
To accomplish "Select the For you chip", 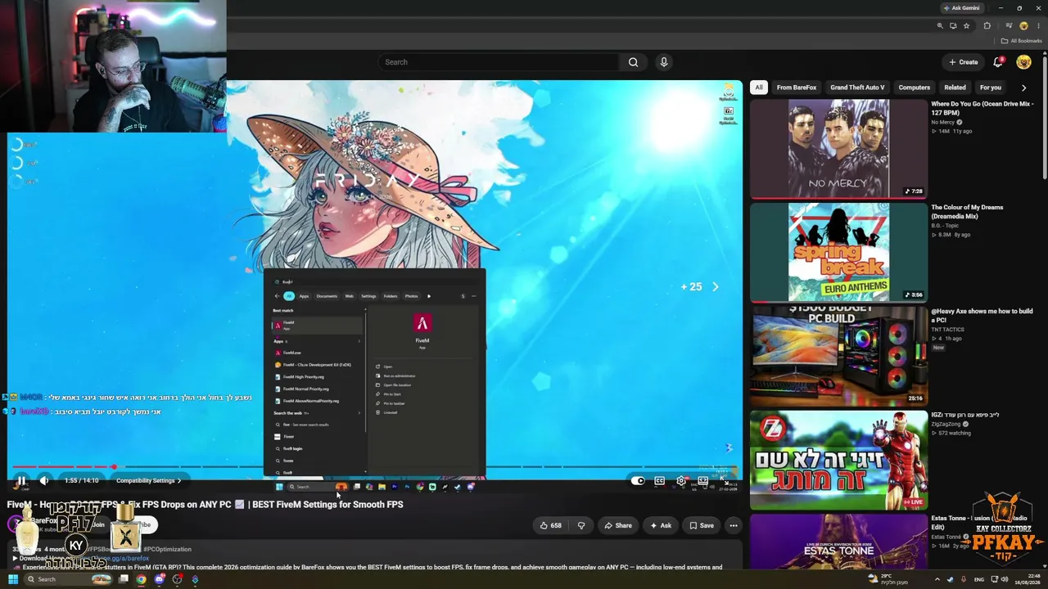I will [x=991, y=88].
